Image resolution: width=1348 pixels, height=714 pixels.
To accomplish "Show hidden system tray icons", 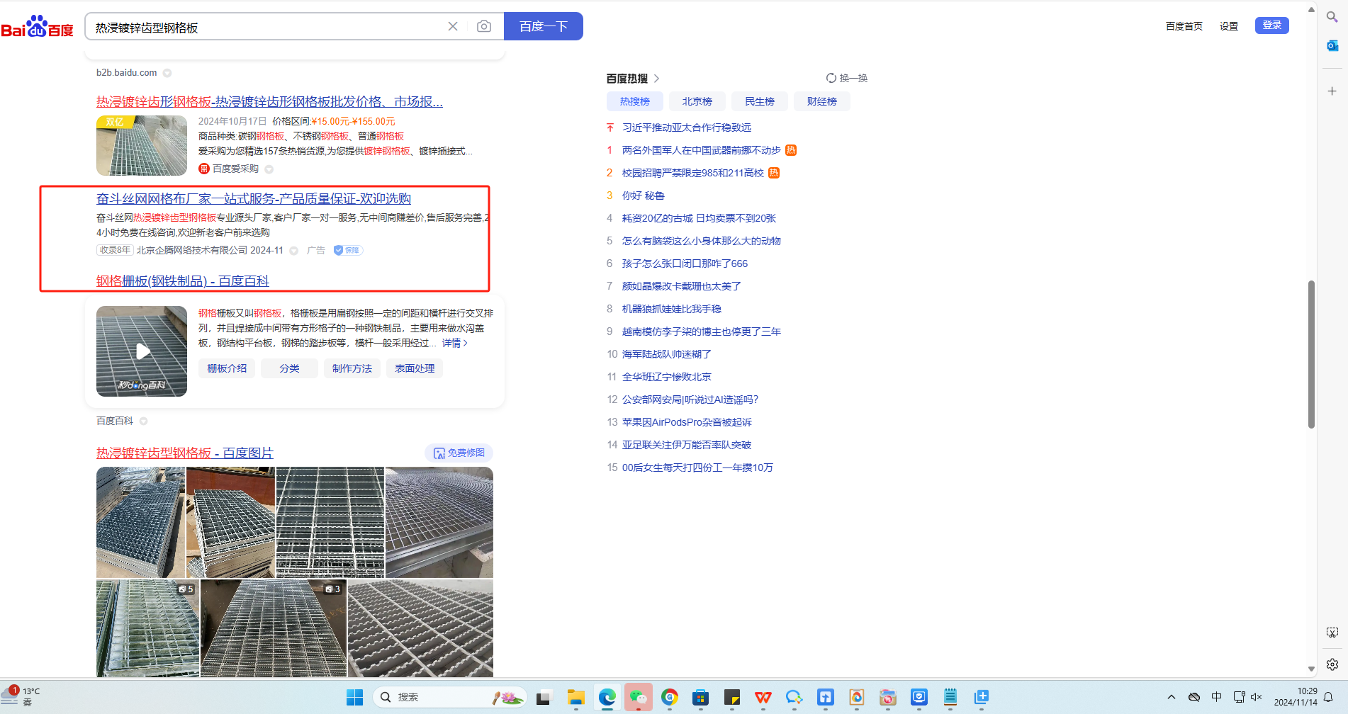I will 1172,697.
